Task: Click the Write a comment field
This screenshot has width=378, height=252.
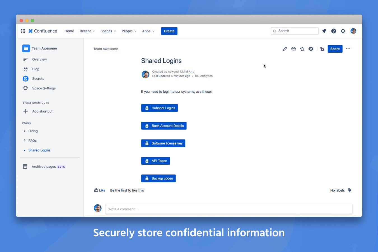Action: tap(229, 209)
